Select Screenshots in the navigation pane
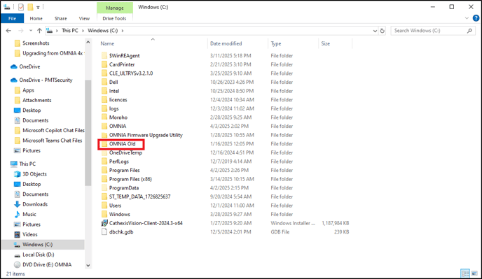Viewport: 482px width, 279px height. [36, 43]
